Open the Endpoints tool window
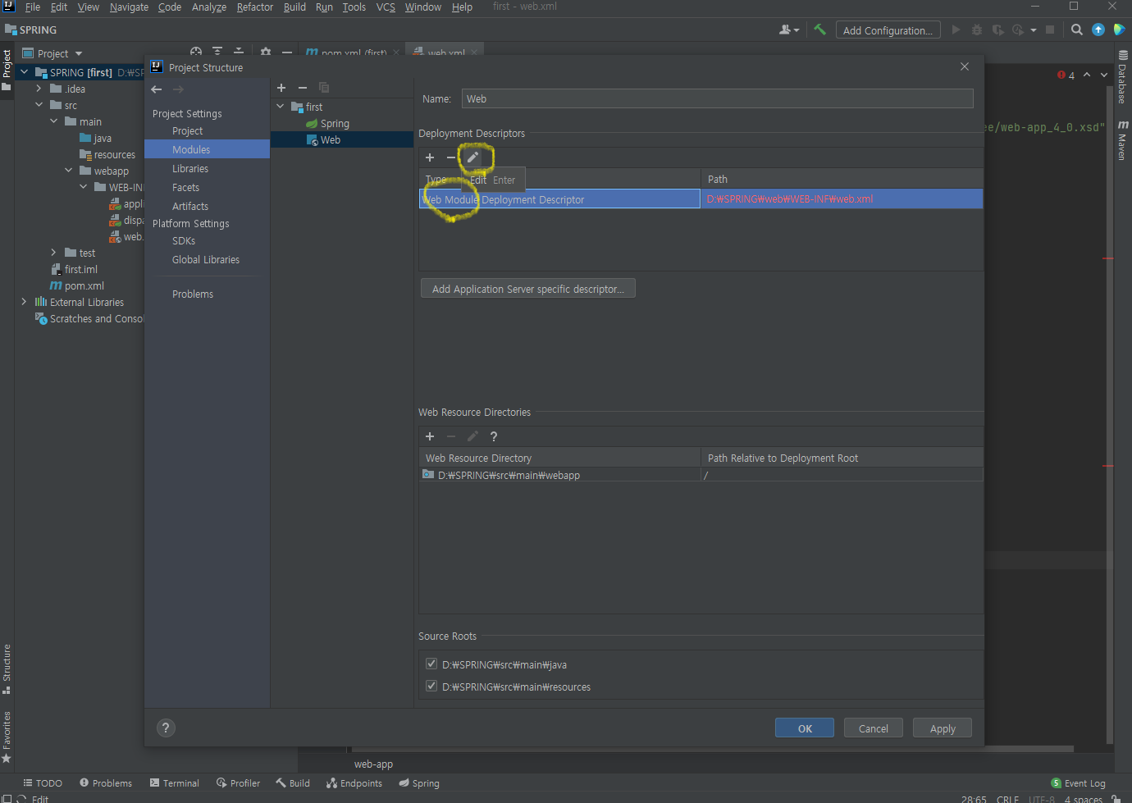1132x803 pixels. click(x=354, y=783)
